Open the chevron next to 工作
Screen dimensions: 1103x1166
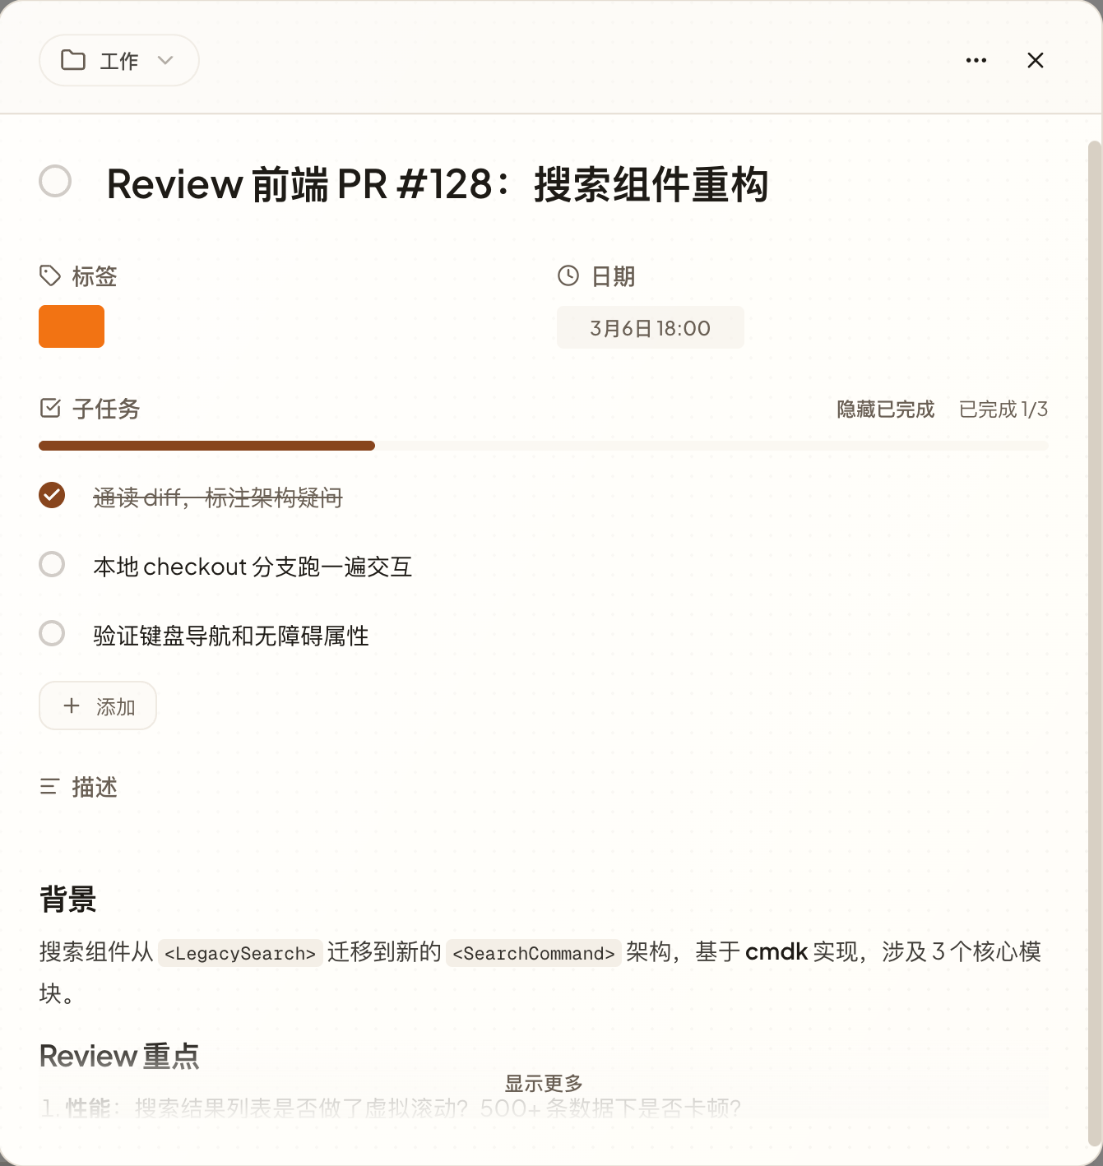[x=165, y=60]
